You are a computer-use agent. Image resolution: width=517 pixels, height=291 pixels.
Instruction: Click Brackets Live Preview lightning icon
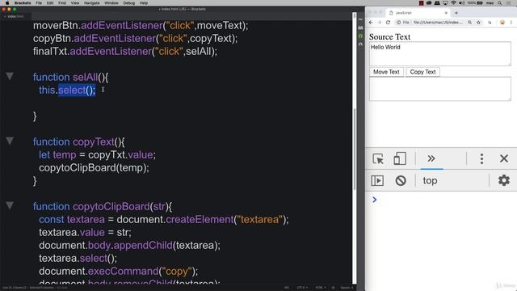click(361, 19)
